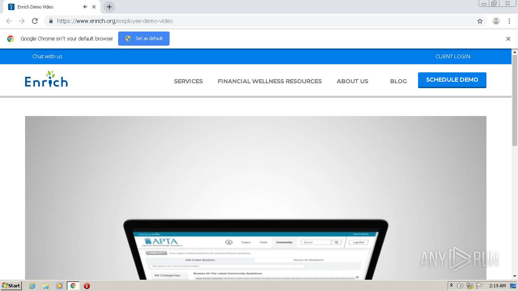Click the volume tray icon
The image size is (518, 291).
coord(460,286)
